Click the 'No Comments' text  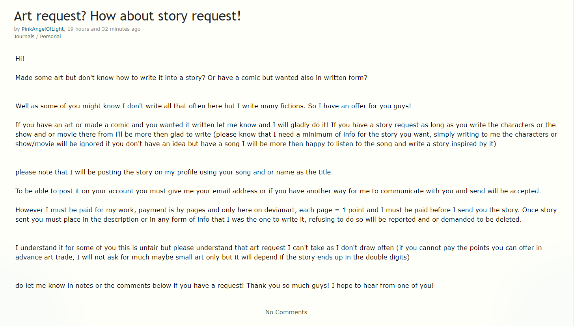[x=286, y=312]
